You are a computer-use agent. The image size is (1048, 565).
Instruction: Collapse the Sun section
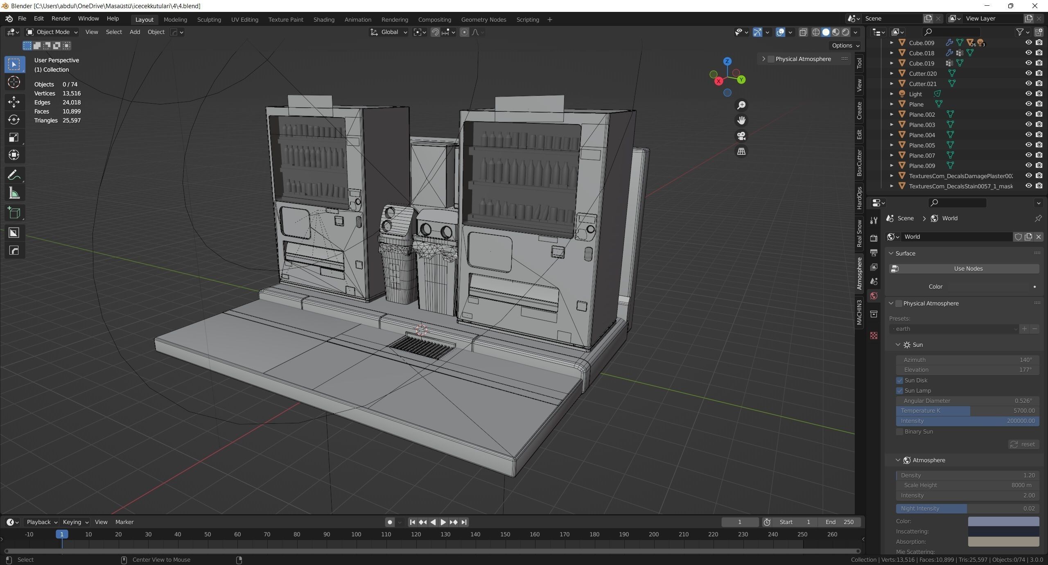pos(898,345)
